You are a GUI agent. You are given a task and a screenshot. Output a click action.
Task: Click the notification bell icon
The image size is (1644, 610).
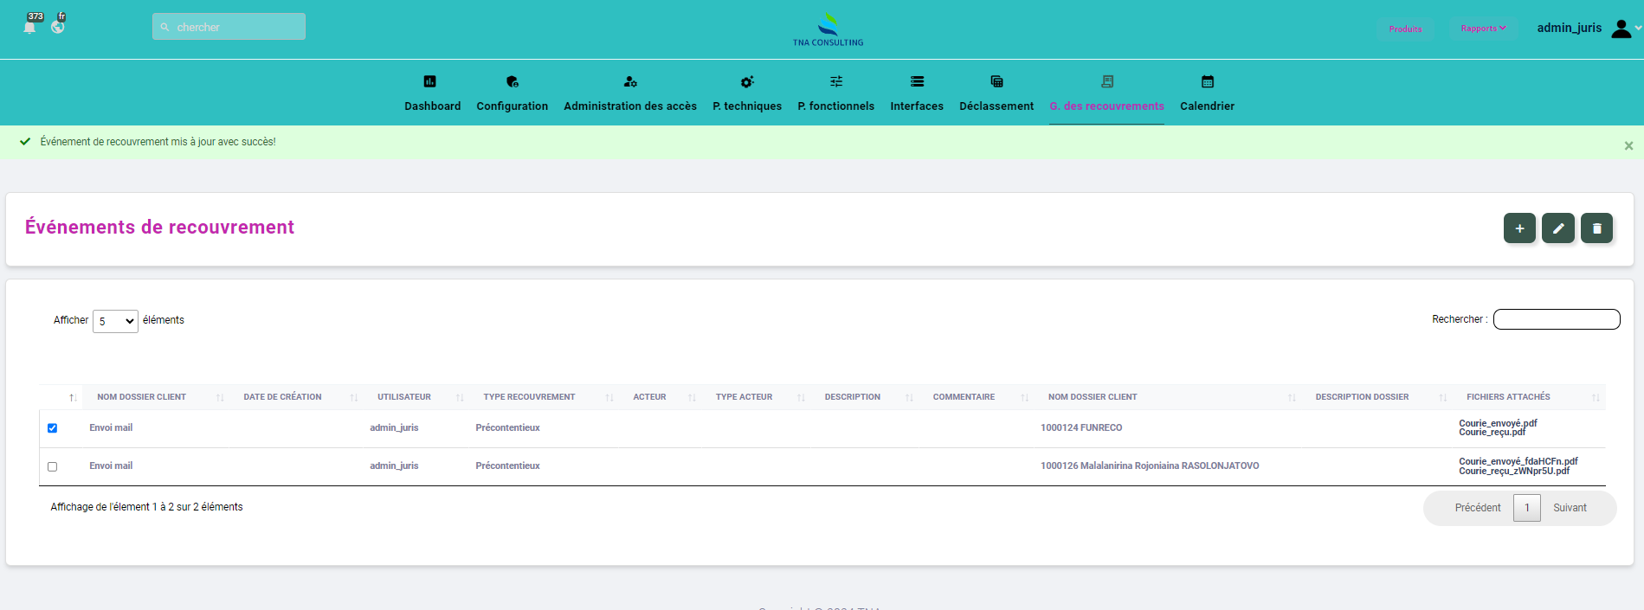[29, 28]
